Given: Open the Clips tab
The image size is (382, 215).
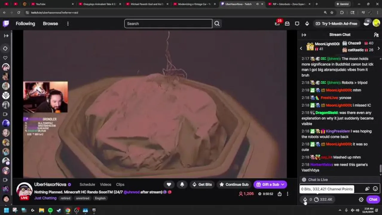Looking at the screenshot, I should click(x=120, y=185).
